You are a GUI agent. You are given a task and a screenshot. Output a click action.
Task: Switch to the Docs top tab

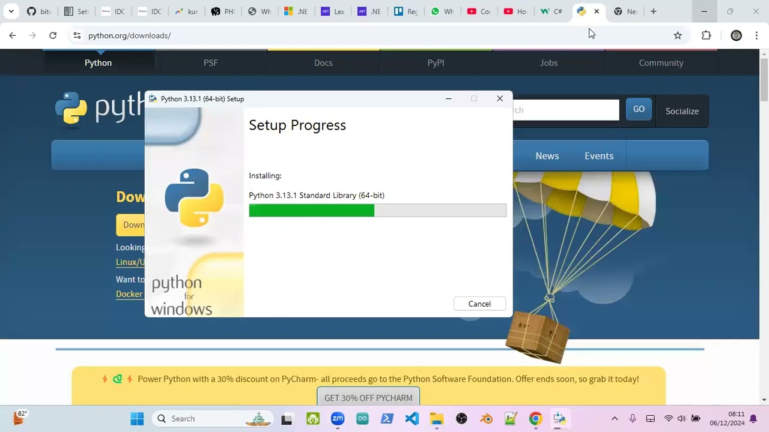tap(323, 62)
